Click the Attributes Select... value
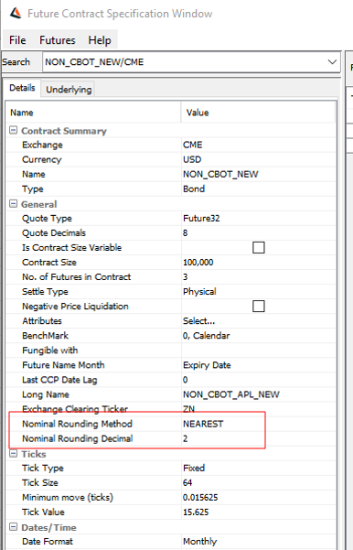 click(198, 321)
